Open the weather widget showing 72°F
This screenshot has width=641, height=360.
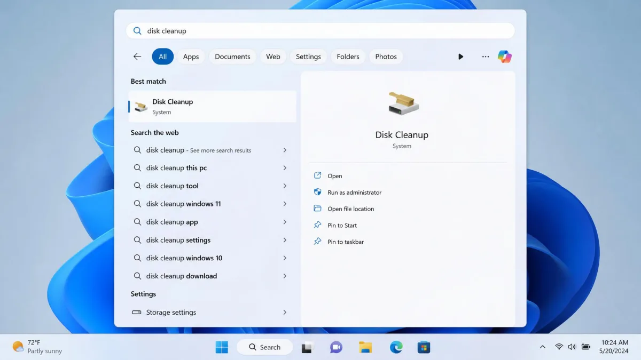pyautogui.click(x=37, y=347)
